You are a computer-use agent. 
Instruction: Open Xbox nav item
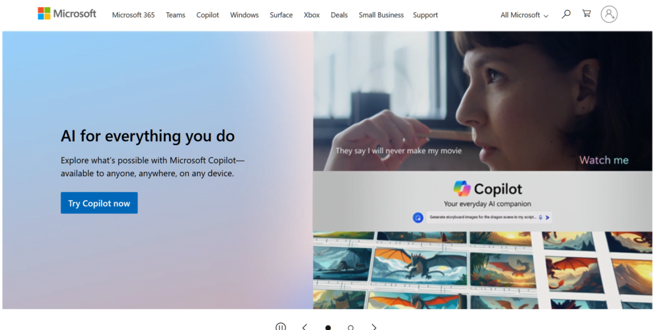coord(311,15)
